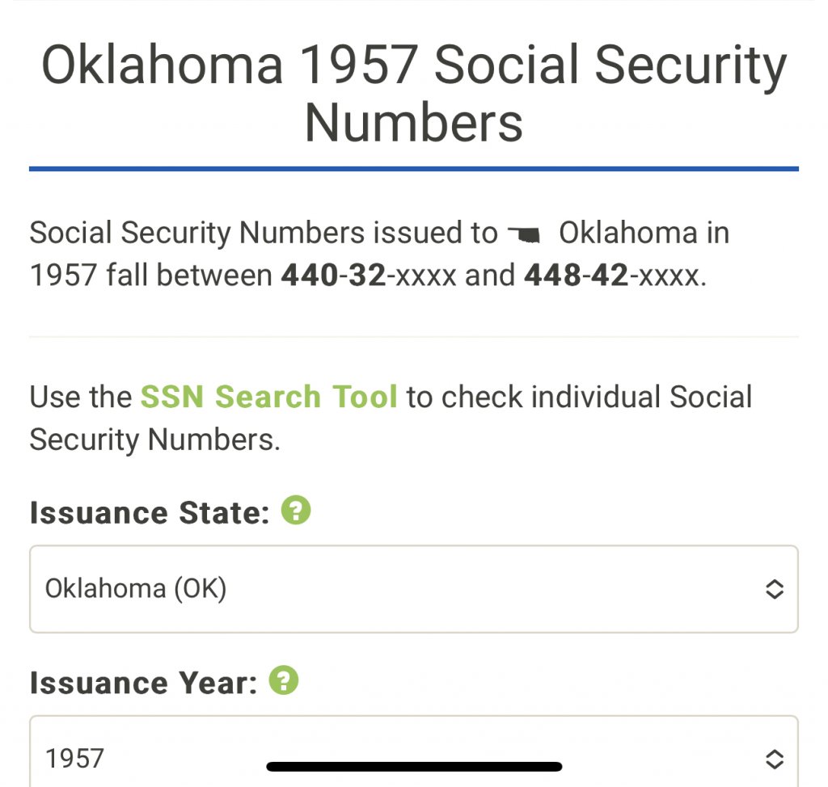Click the thin gray line above 'Use the'

pyautogui.click(x=413, y=337)
